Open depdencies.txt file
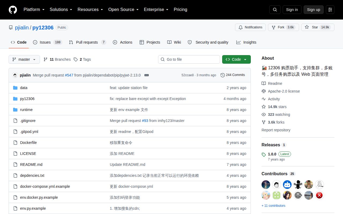Viewport: 343px width, 214px height. click(x=32, y=175)
